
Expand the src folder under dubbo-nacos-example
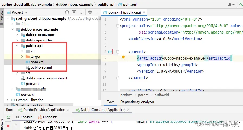17,73
